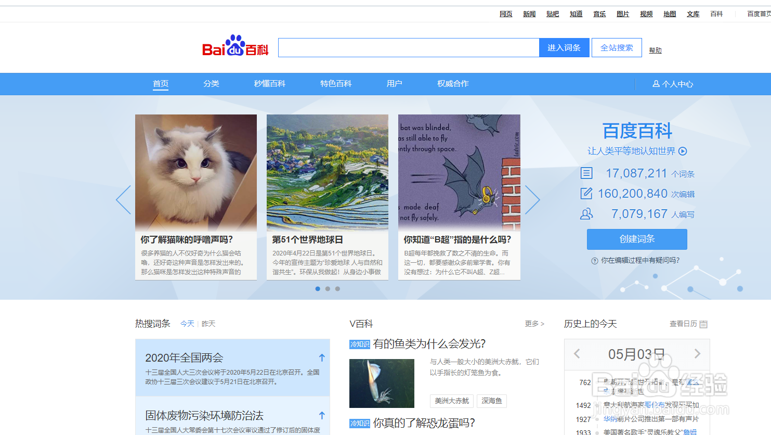Click the Baidu Baike logo
The height and width of the screenshot is (435, 771).
[x=235, y=46]
